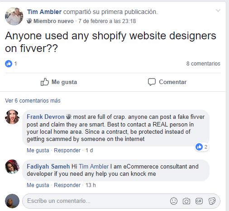The image size is (229, 211).
Task: Show all '8 comentarios' on the post
Action: point(203,64)
